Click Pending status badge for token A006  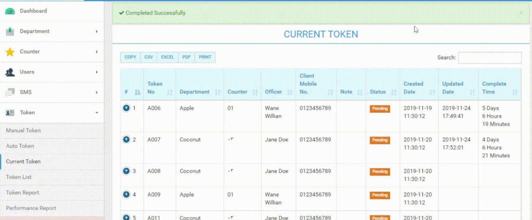click(x=380, y=108)
